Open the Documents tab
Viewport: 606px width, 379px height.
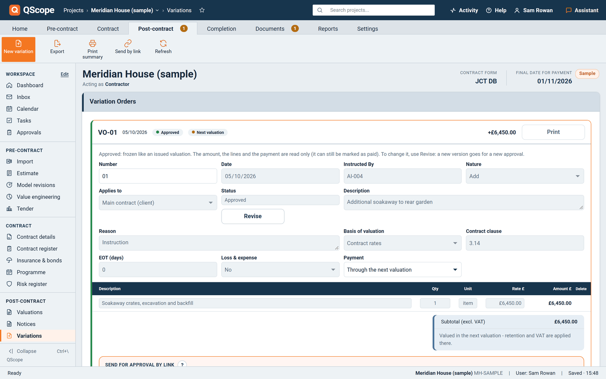pyautogui.click(x=276, y=29)
